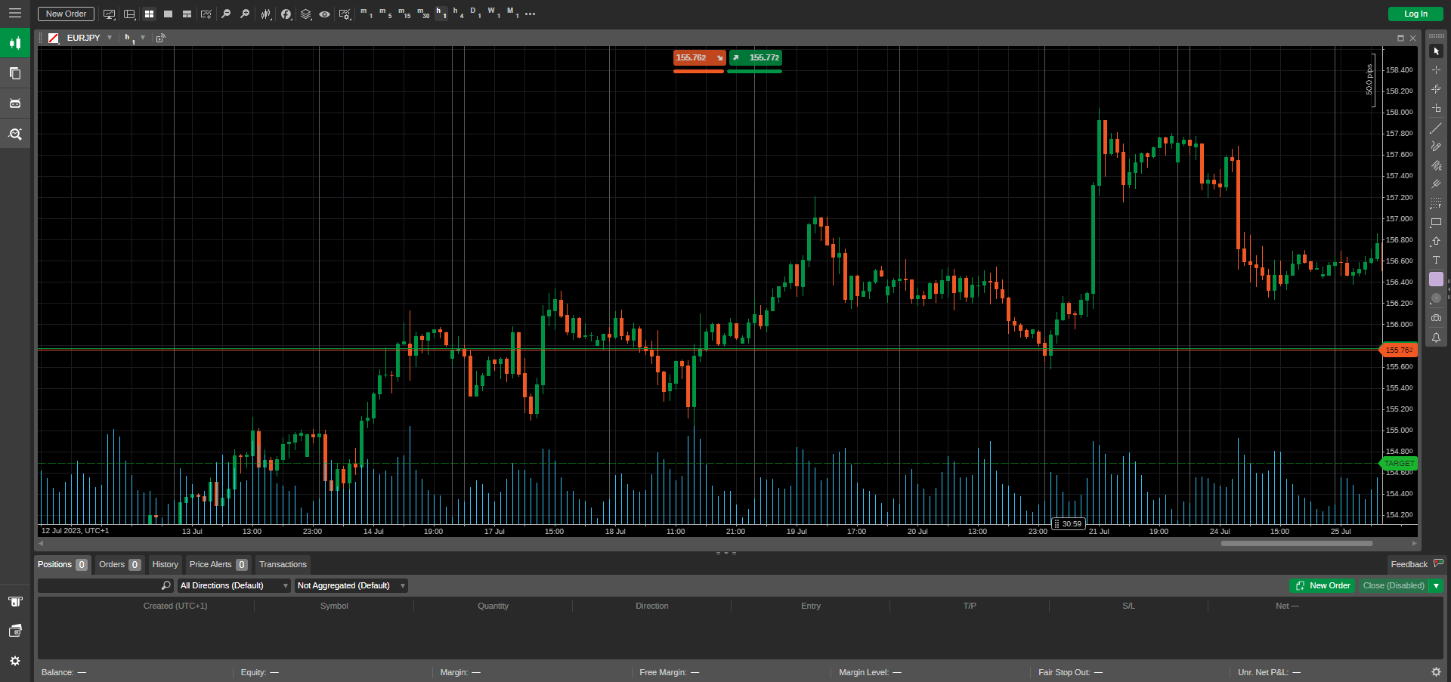This screenshot has height=682, width=1451.
Task: Switch to the Price Alerts tab
Action: click(x=218, y=565)
